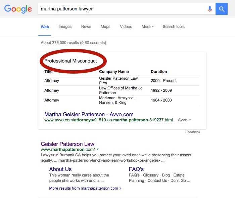Viewport: 235px width, 198px height.
Task: Click the '1984 - 2003' duration cell
Action: click(161, 100)
